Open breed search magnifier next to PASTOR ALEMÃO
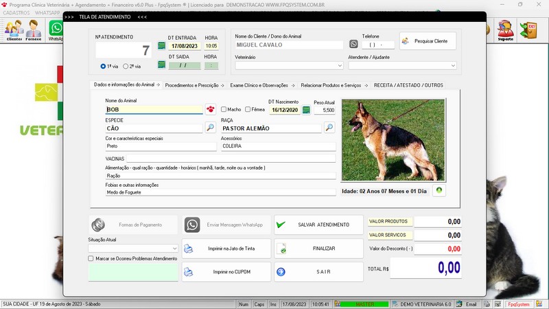The height and width of the screenshot is (309, 549). tap(329, 128)
